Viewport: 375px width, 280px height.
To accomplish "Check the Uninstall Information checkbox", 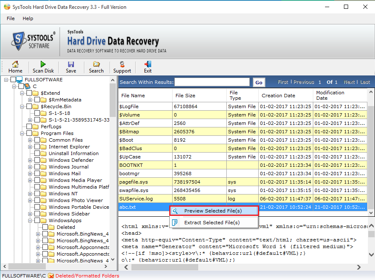I will tap(37, 153).
